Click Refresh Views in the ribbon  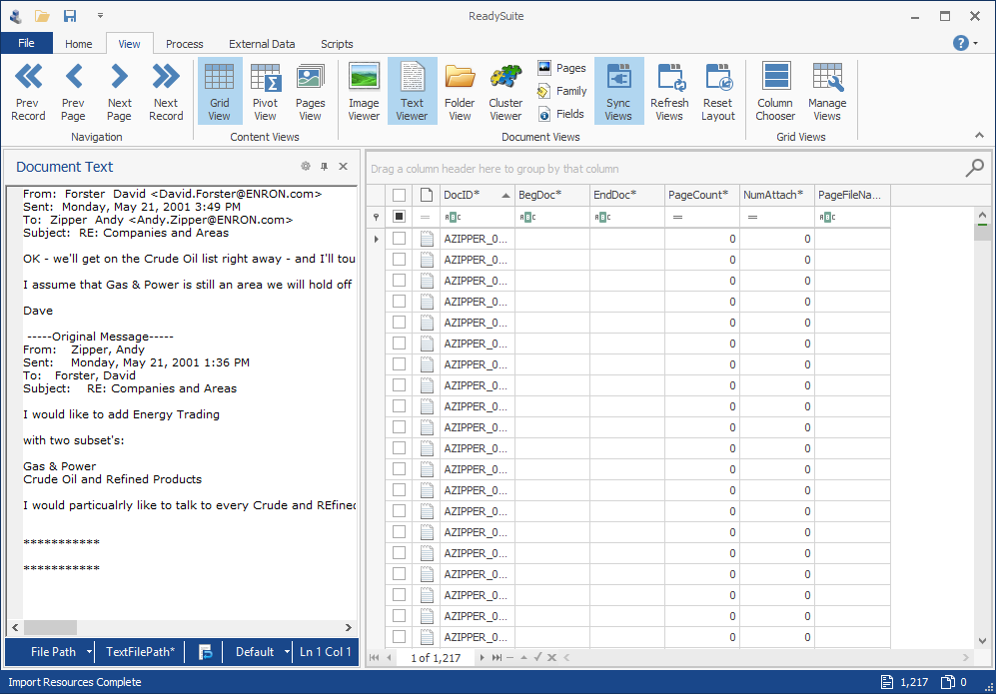669,92
